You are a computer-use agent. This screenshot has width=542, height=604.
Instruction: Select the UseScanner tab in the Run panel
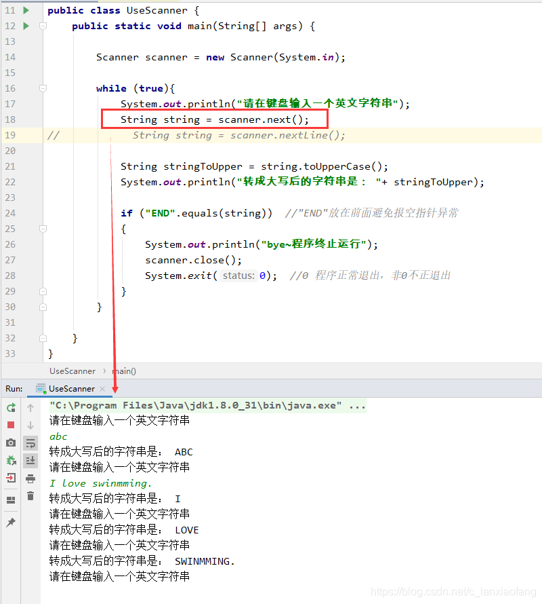(x=70, y=389)
